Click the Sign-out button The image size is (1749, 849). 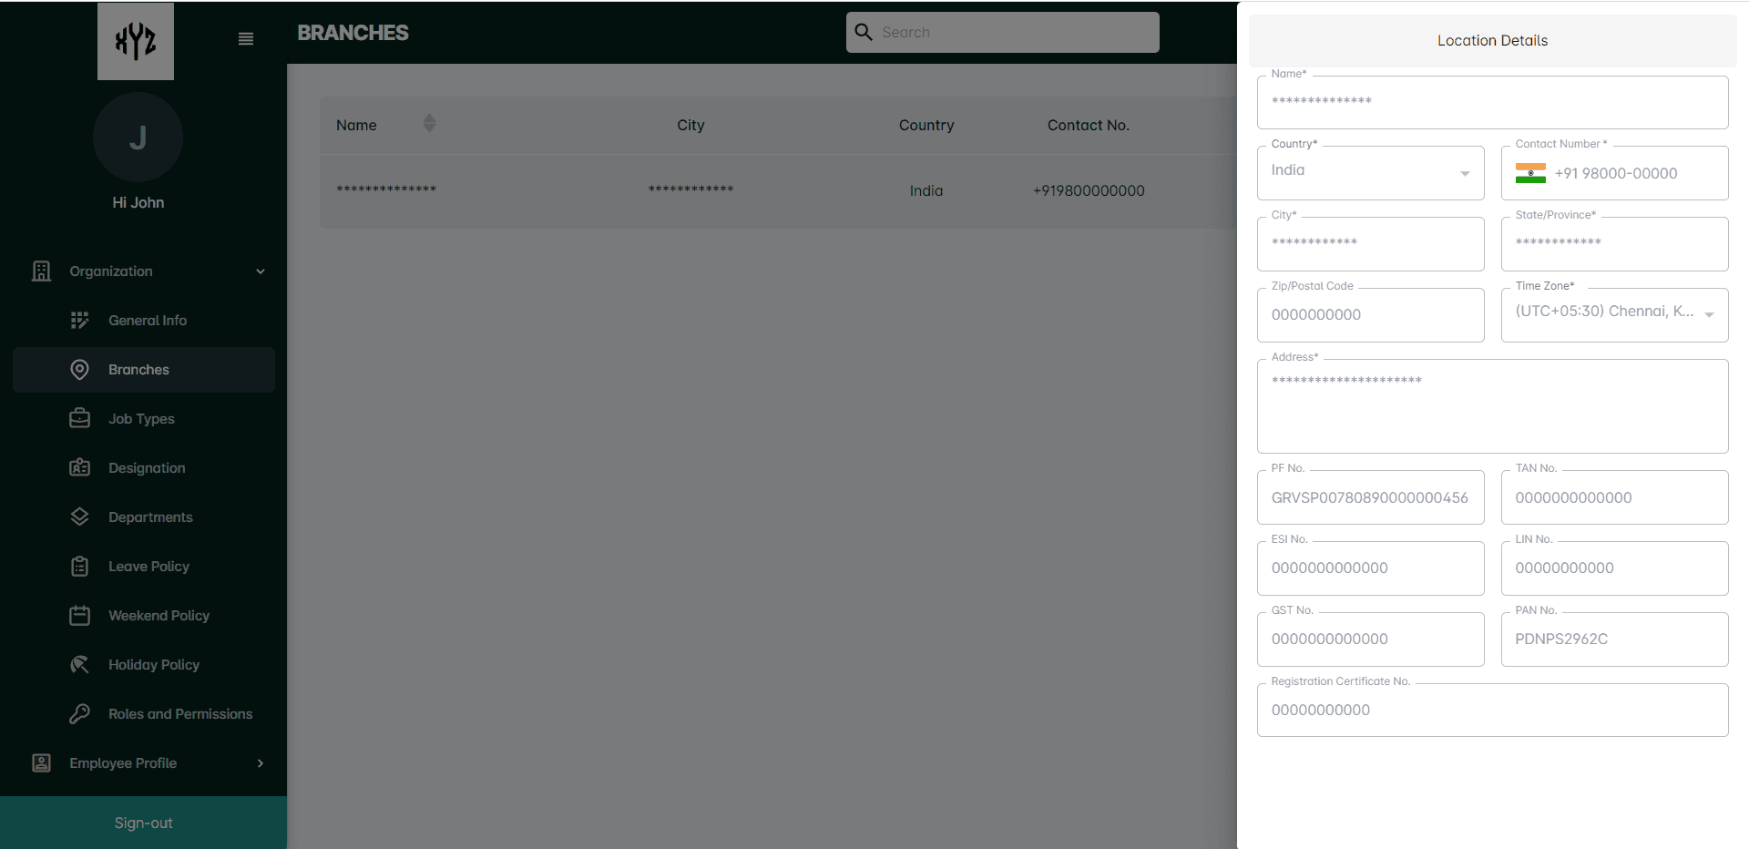point(143,823)
